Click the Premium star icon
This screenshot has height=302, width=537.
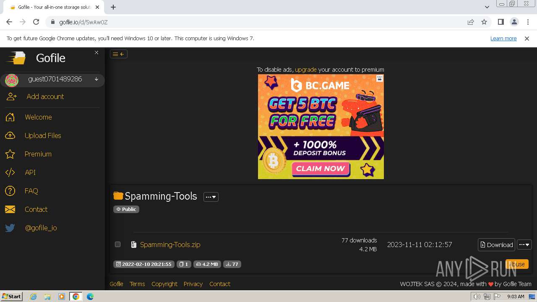10,154
